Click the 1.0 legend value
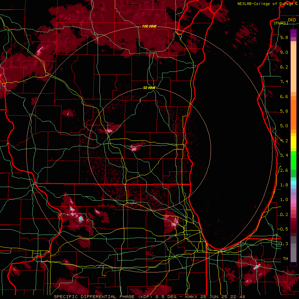 pos(284,200)
